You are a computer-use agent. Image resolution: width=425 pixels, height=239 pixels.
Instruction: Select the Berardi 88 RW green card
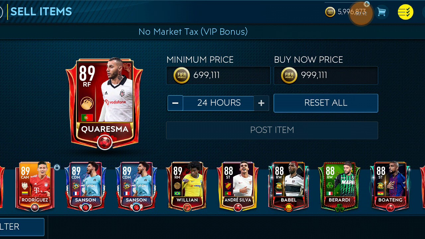339,187
